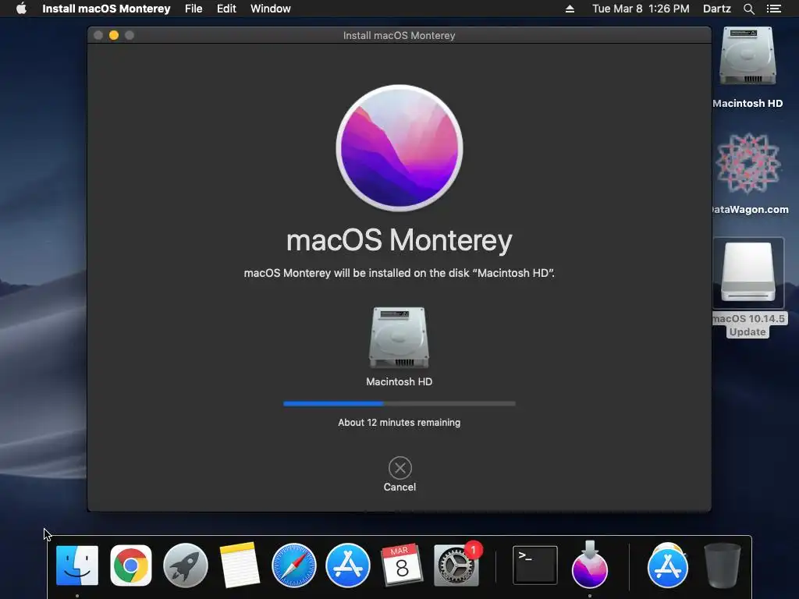Cancel the macOS Monterey installation
The width and height of the screenshot is (799, 599).
(x=400, y=468)
